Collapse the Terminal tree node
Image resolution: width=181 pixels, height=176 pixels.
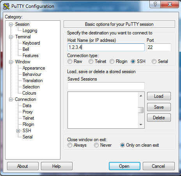pyautogui.click(x=11, y=37)
